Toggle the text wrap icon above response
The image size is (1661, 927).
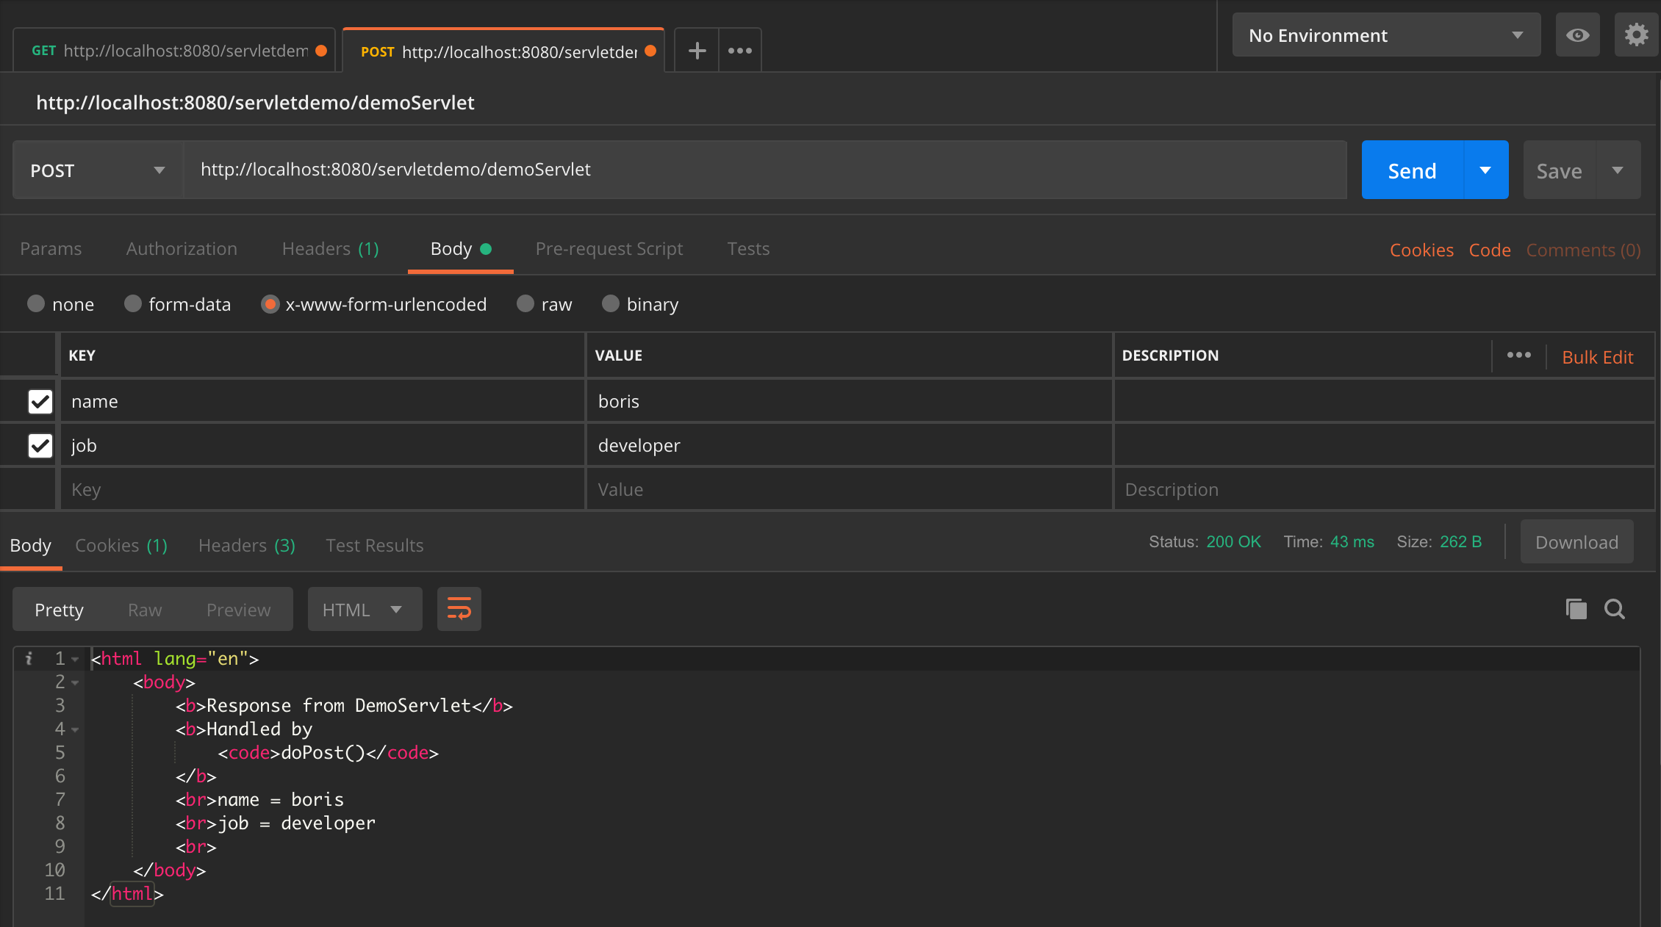click(x=459, y=609)
